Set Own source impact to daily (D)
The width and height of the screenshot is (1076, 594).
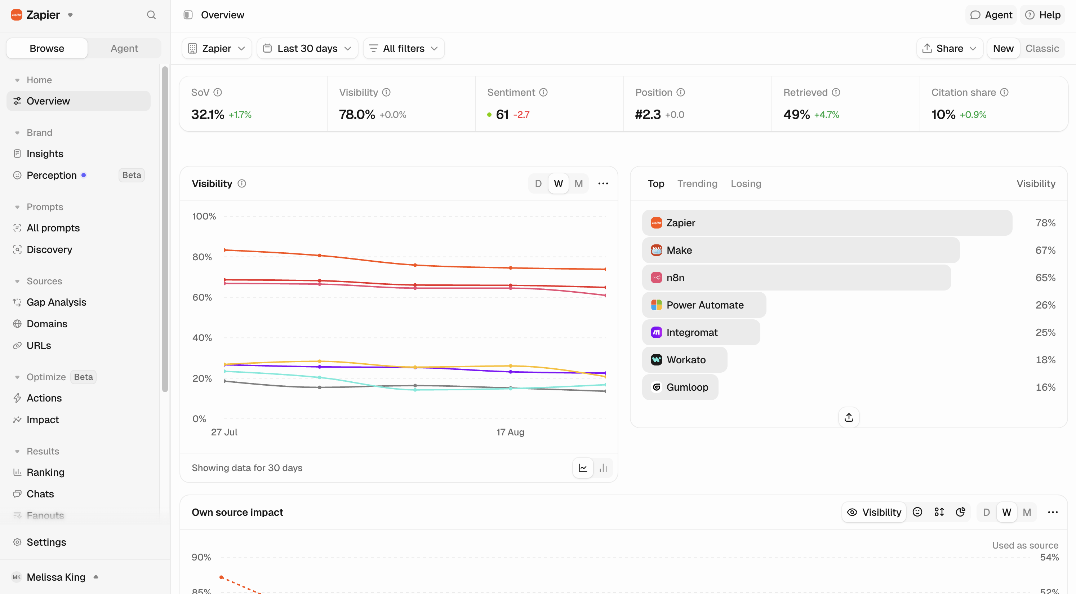tap(986, 512)
